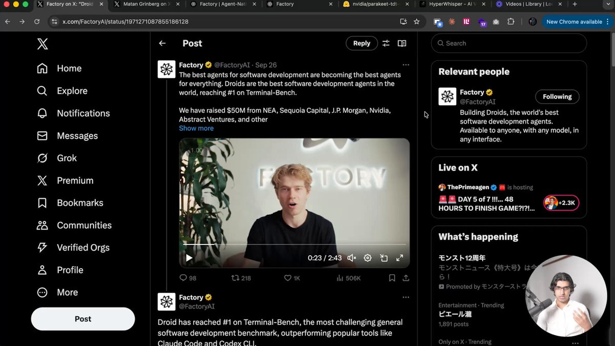Click the Search input field

[x=507, y=43]
